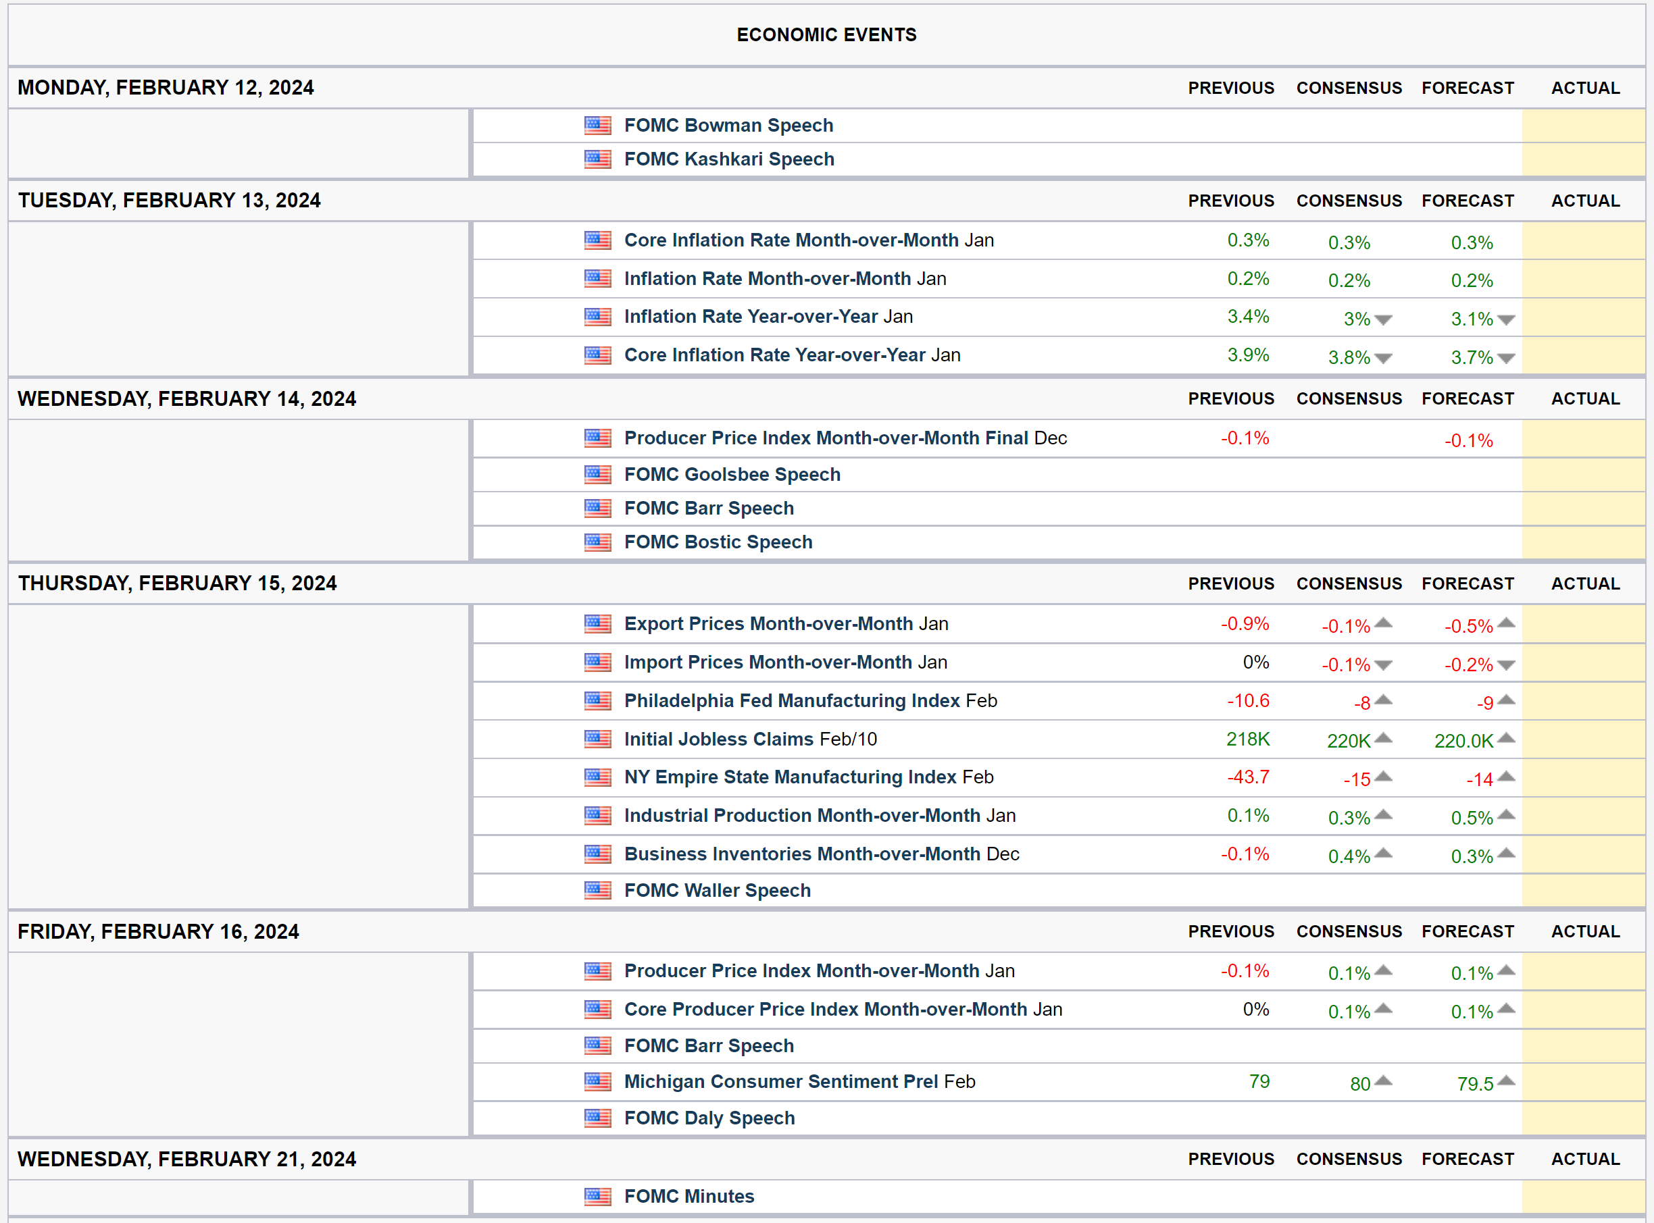Open the FOMC Daly Speech event
The height and width of the screenshot is (1223, 1654).
[x=709, y=1118]
